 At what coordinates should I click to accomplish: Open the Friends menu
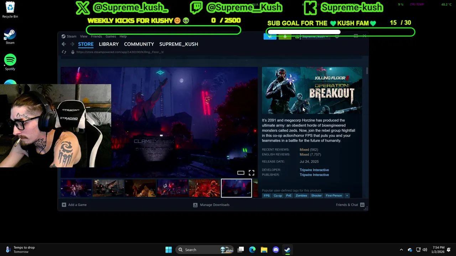96,36
